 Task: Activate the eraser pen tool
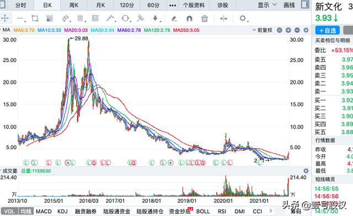click(x=174, y=18)
